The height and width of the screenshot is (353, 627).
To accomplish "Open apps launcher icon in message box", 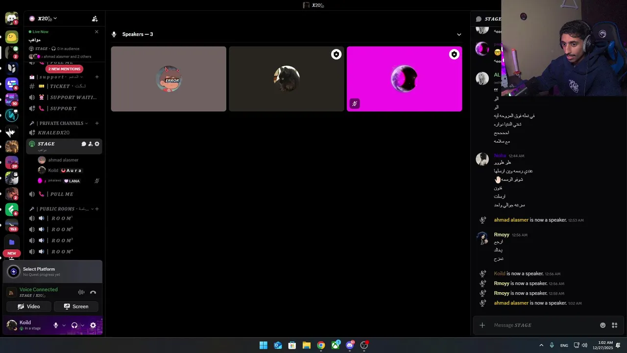I will click(x=614, y=325).
